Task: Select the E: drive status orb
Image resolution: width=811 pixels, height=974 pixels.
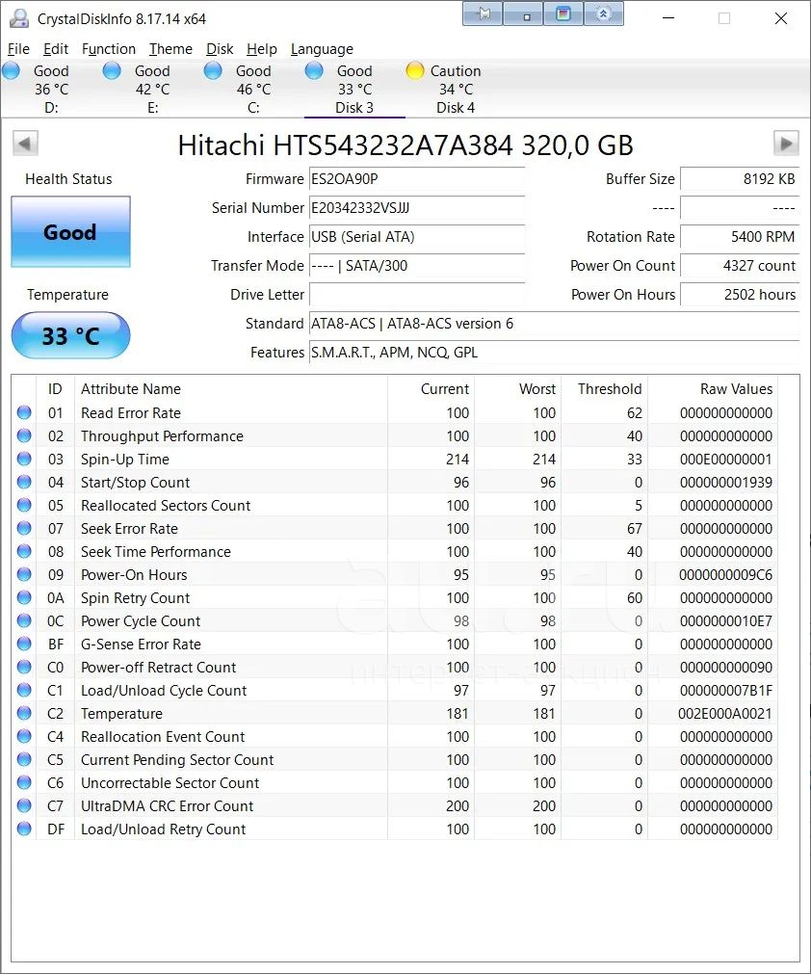Action: (112, 71)
